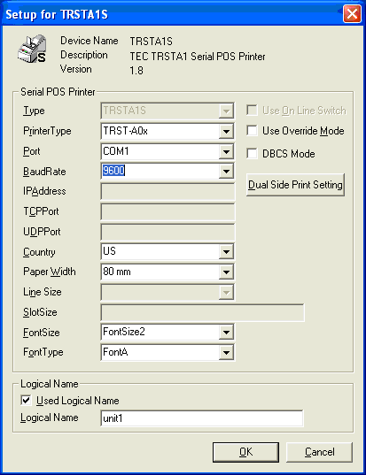The width and height of the screenshot is (366, 475).
Task: Close the Setup for TRSTA1S dialog
Action: (x=352, y=13)
